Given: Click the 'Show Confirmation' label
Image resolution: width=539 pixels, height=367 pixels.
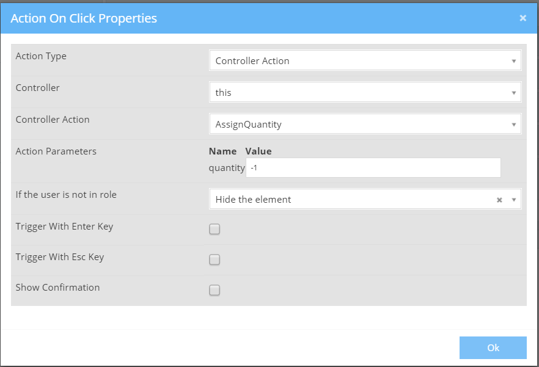Looking at the screenshot, I should point(57,288).
